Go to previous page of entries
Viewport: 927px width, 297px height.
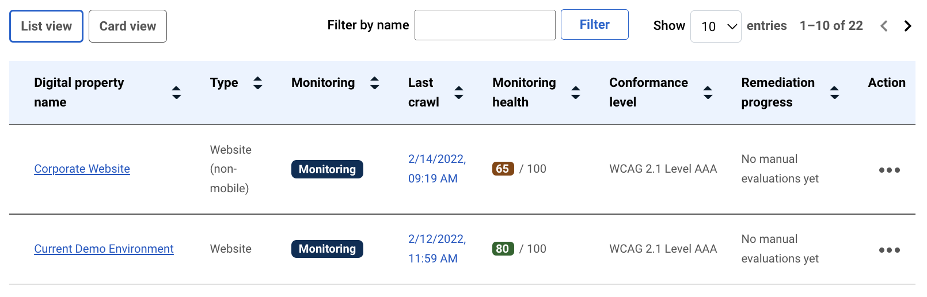884,26
